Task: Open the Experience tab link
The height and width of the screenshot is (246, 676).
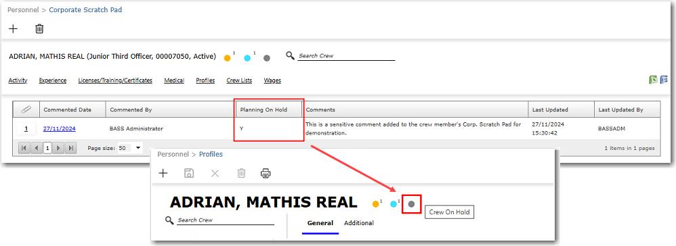Action: click(x=53, y=80)
